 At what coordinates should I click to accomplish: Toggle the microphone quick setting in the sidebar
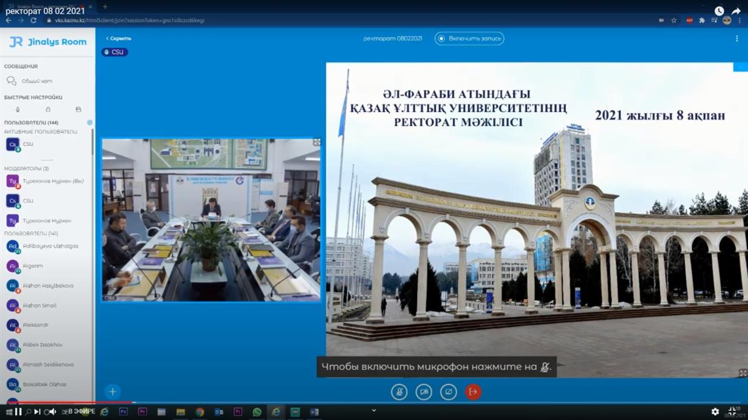tap(17, 110)
